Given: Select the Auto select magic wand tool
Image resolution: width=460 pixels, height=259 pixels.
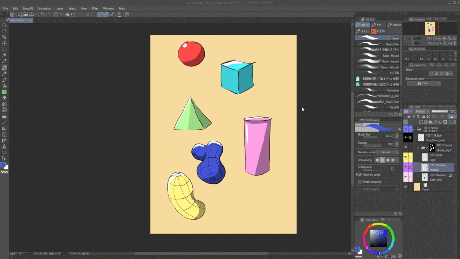Looking at the screenshot, I should [x=4, y=55].
